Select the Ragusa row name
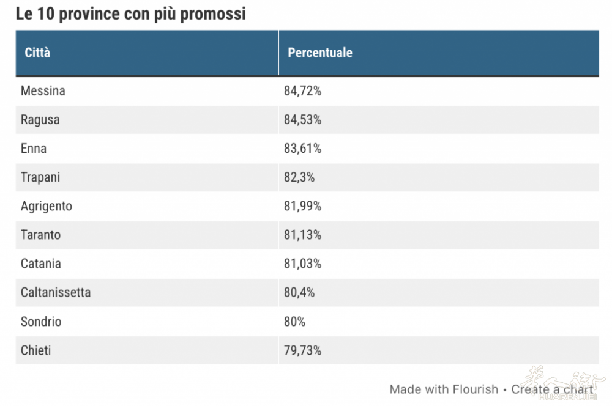The width and height of the screenshot is (612, 406). 40,120
